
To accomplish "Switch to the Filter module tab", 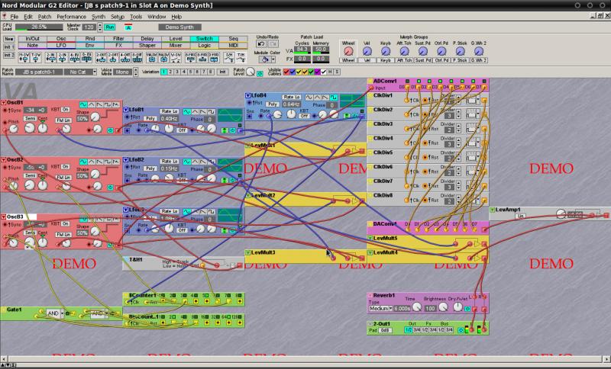I will (x=118, y=39).
